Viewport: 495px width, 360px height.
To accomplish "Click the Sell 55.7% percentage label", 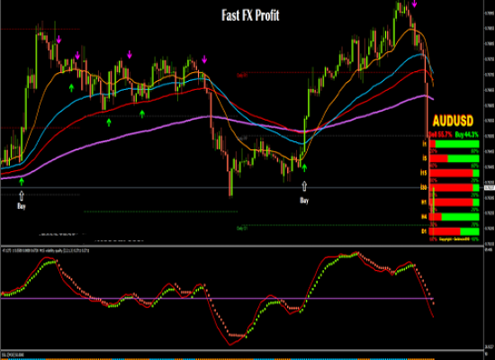I will tap(440, 134).
